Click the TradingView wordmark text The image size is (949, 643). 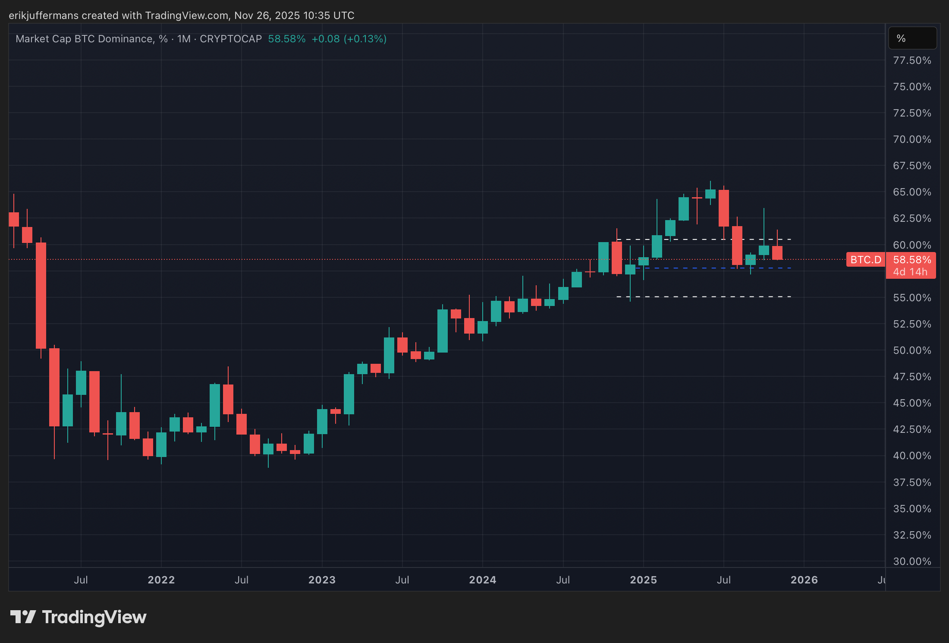coord(94,618)
